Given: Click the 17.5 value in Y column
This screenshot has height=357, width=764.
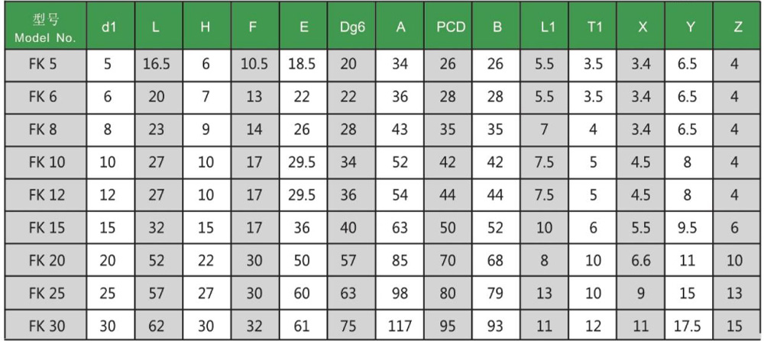Looking at the screenshot, I should pos(689,325).
